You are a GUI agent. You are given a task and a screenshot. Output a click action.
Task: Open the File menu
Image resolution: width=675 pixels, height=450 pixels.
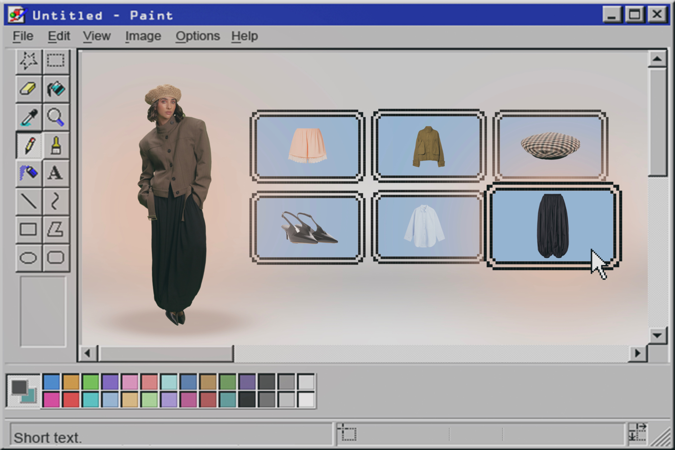click(x=23, y=36)
